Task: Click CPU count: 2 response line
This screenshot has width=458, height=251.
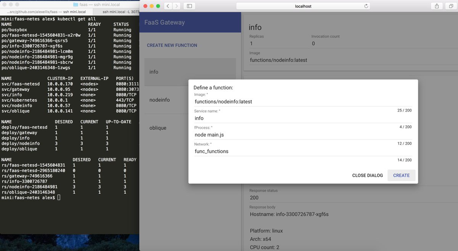Action: click(264, 248)
